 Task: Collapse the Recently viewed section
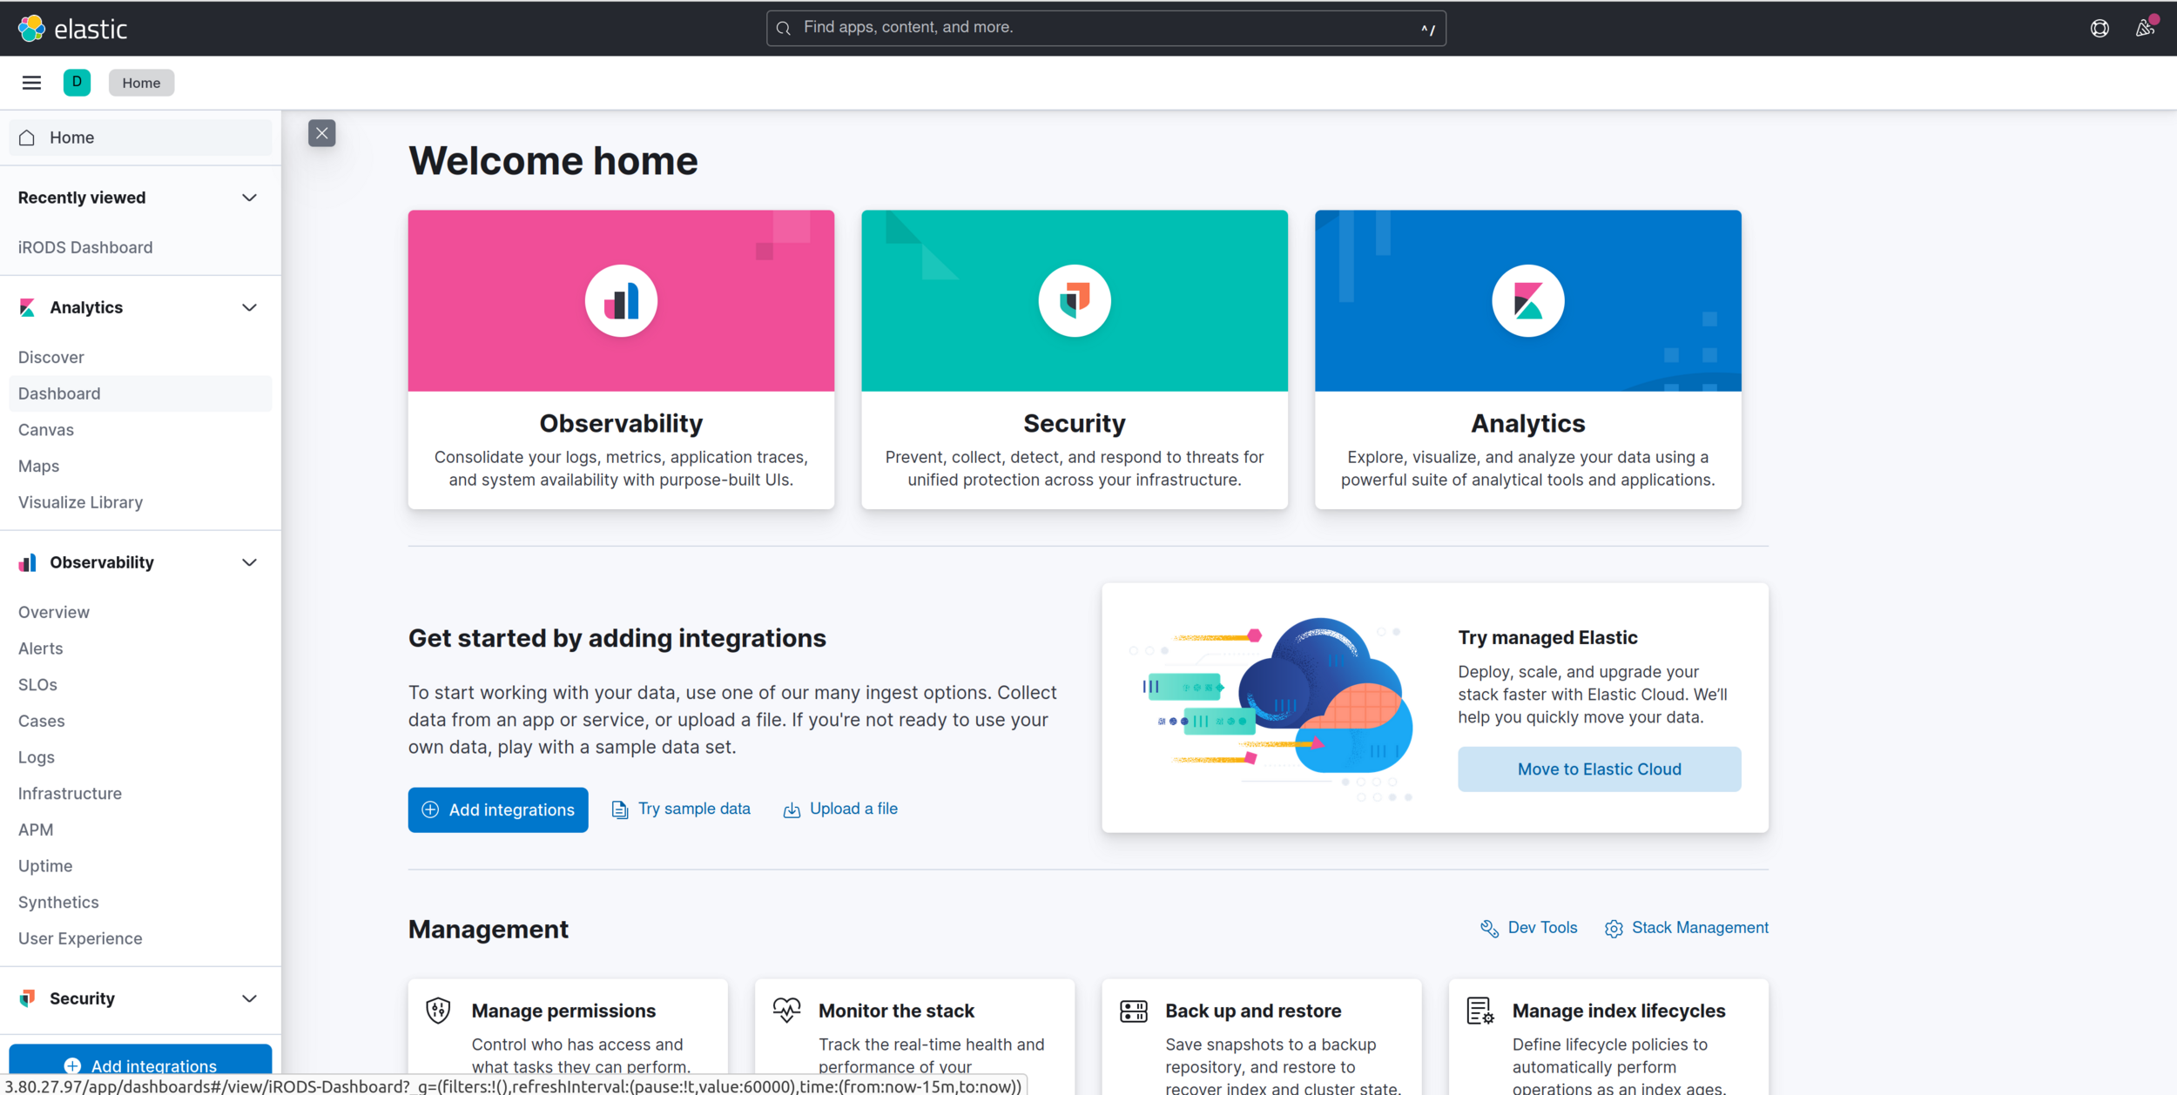click(249, 198)
